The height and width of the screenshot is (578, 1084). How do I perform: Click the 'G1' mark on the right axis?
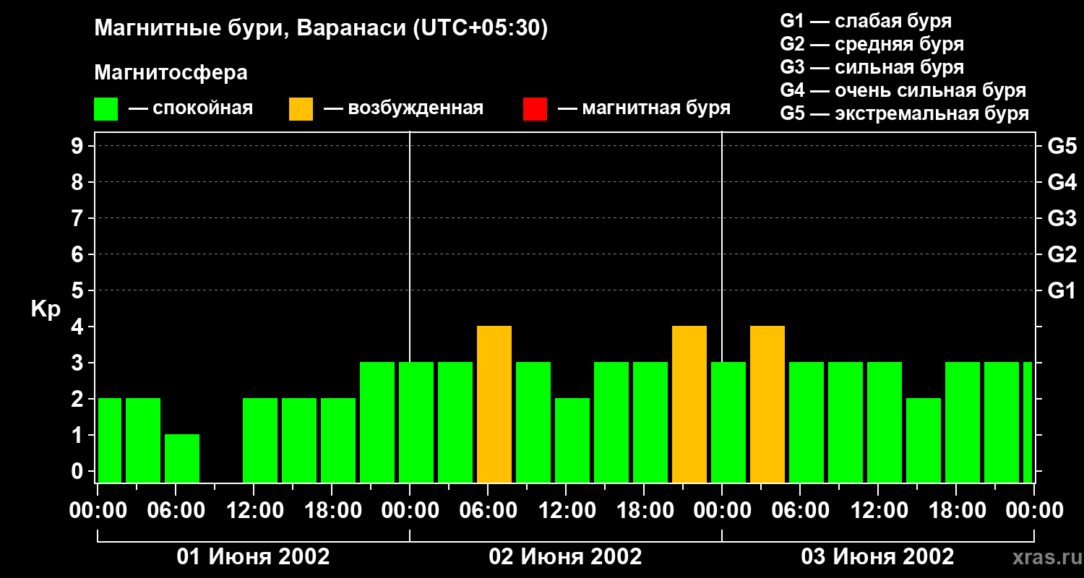1062,290
